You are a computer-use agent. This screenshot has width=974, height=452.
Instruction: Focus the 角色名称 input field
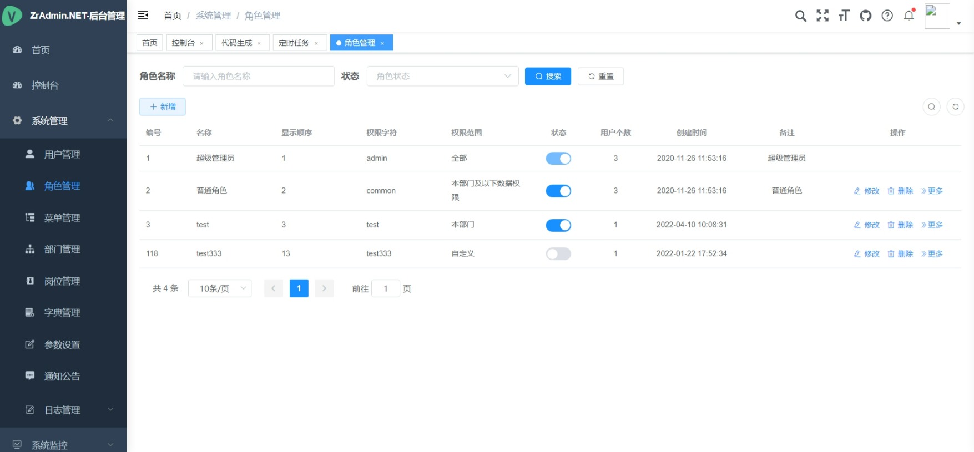[x=259, y=76]
